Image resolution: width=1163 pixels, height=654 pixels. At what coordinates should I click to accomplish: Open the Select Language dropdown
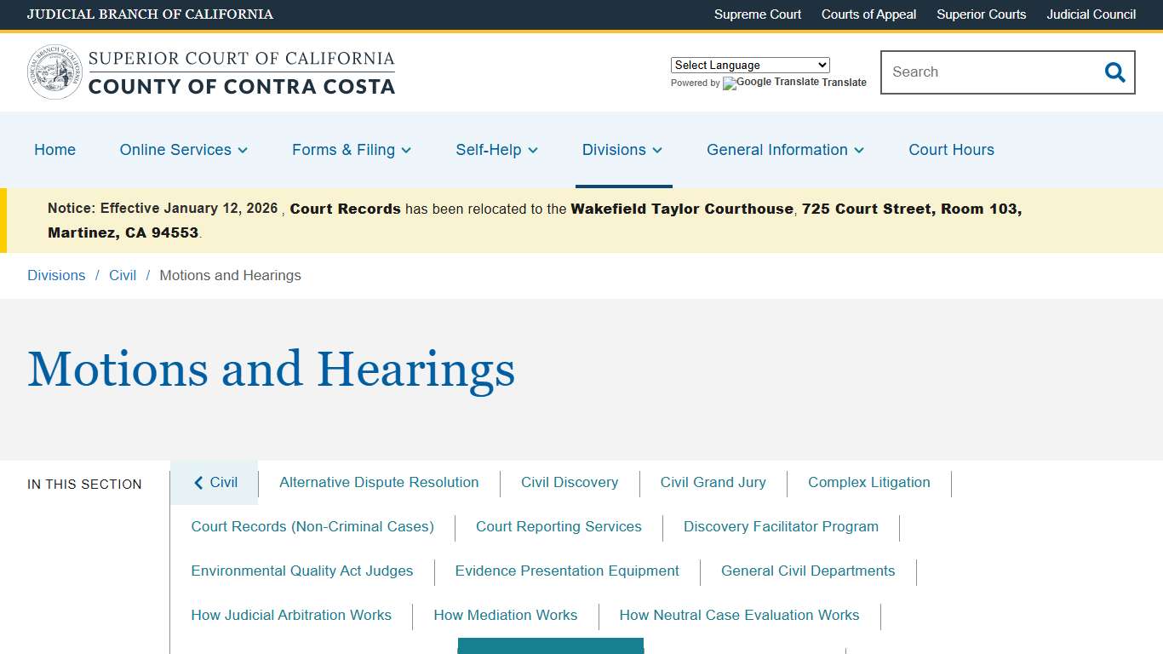[x=749, y=65]
